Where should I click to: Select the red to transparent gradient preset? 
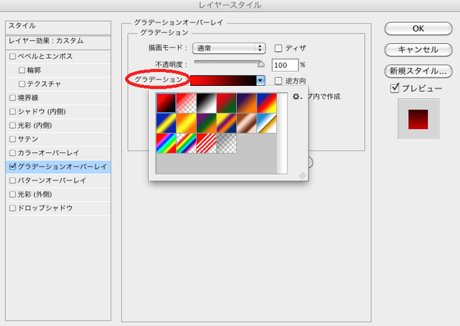pos(186,103)
